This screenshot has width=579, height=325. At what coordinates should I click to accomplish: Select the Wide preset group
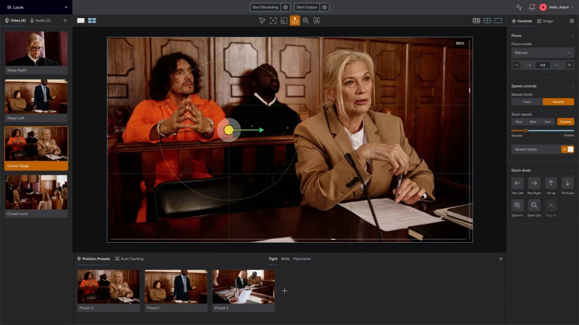[x=285, y=258]
